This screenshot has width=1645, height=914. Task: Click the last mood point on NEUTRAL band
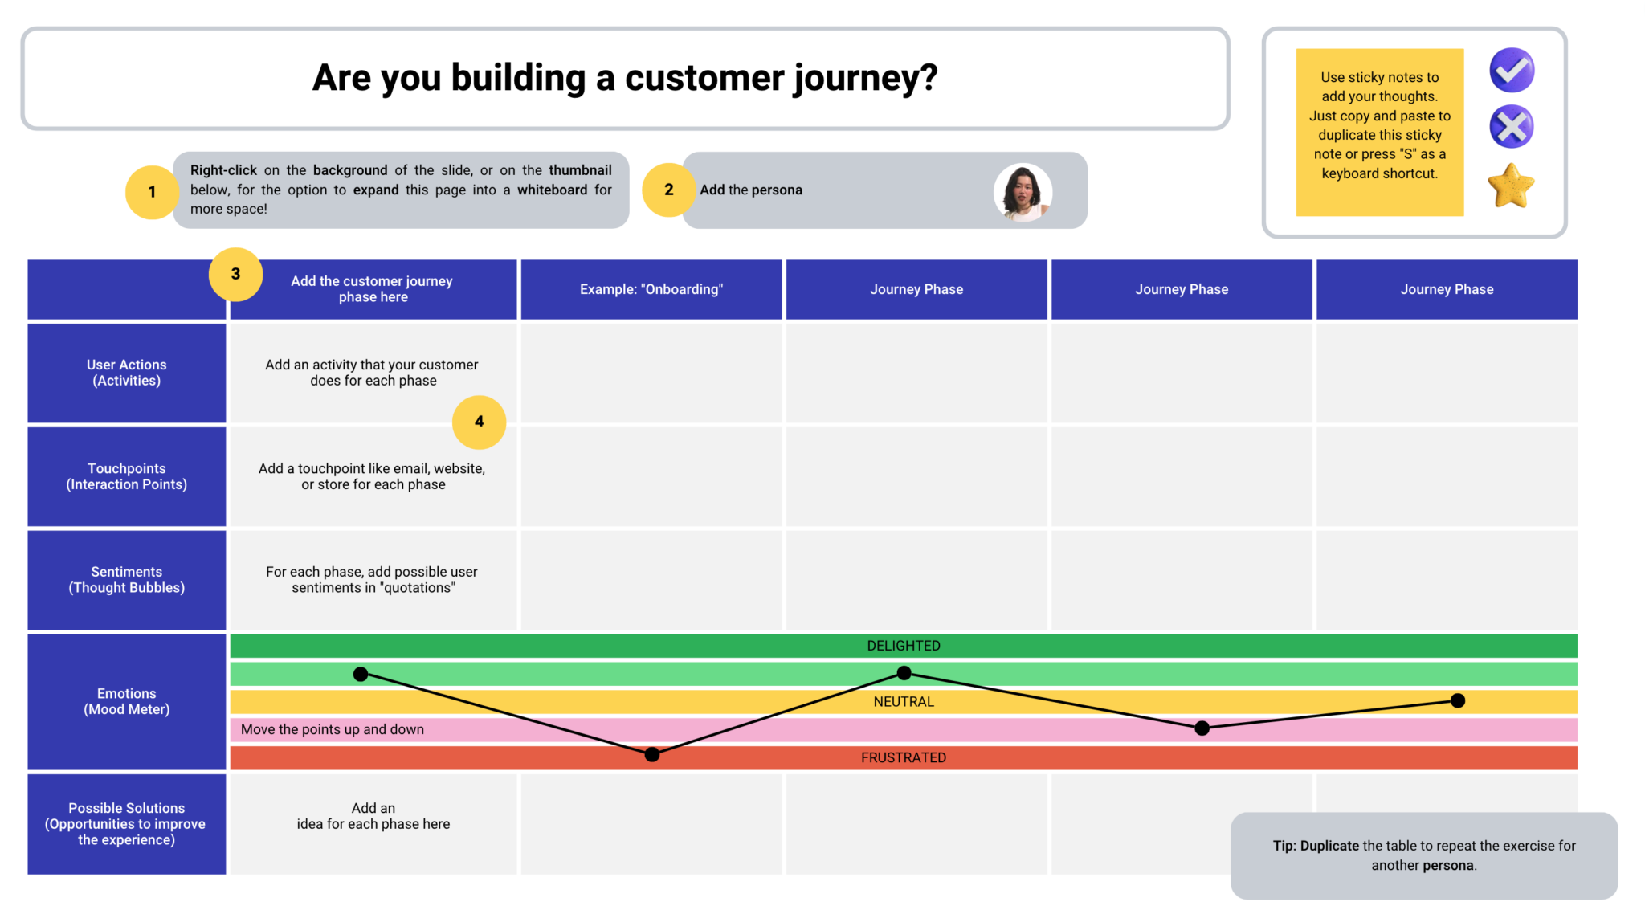pyautogui.click(x=1458, y=701)
